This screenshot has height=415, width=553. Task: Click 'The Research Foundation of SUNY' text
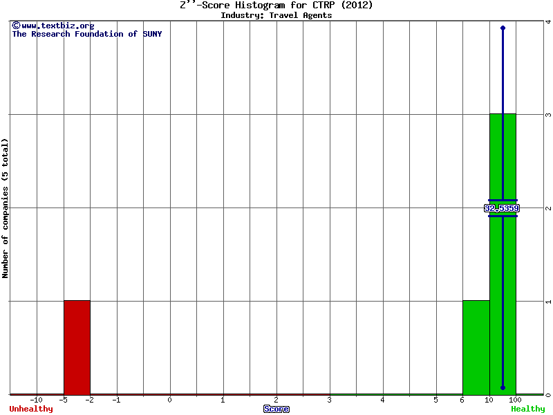[x=87, y=34]
